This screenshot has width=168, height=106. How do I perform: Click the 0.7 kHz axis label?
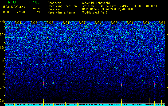point(2,87)
